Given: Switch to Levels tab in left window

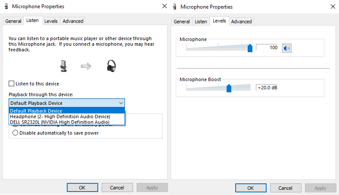Looking at the screenshot, I should click(x=51, y=21).
